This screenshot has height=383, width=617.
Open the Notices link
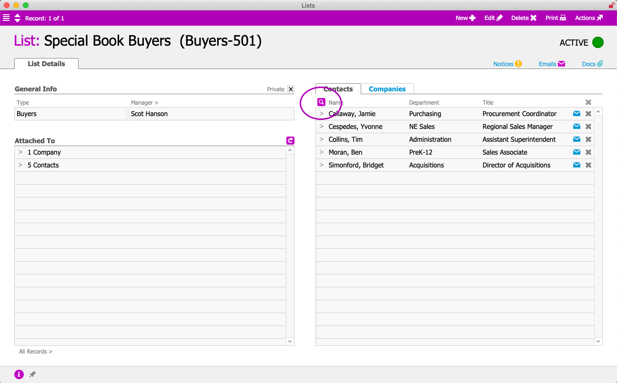coord(508,64)
